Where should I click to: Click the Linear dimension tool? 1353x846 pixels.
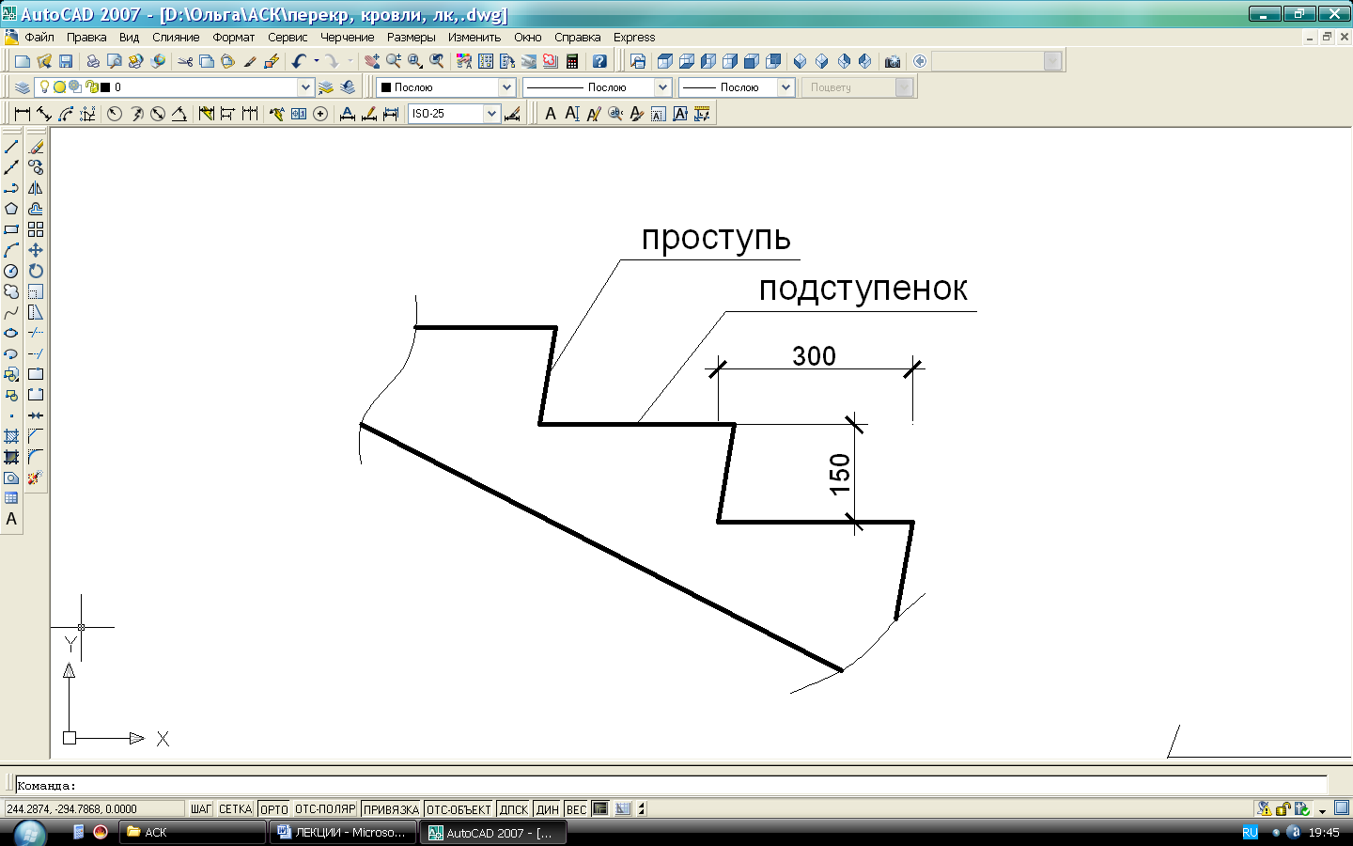tap(22, 114)
